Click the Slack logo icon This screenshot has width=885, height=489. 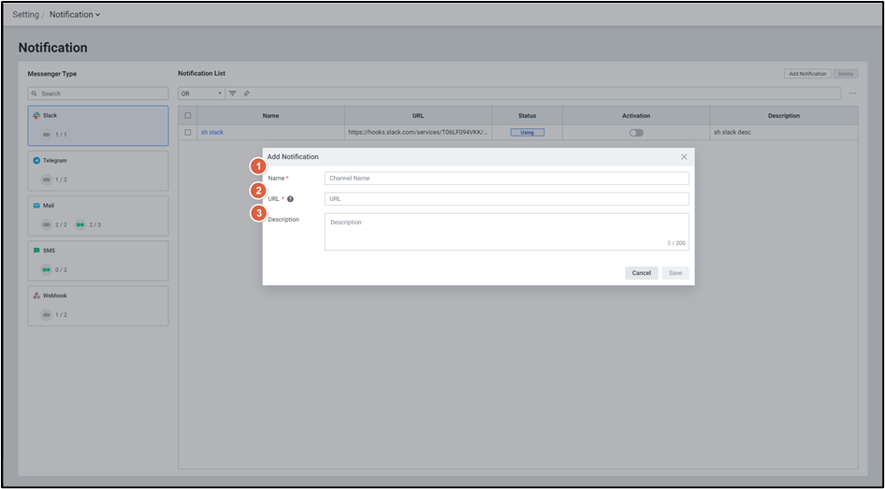(36, 115)
